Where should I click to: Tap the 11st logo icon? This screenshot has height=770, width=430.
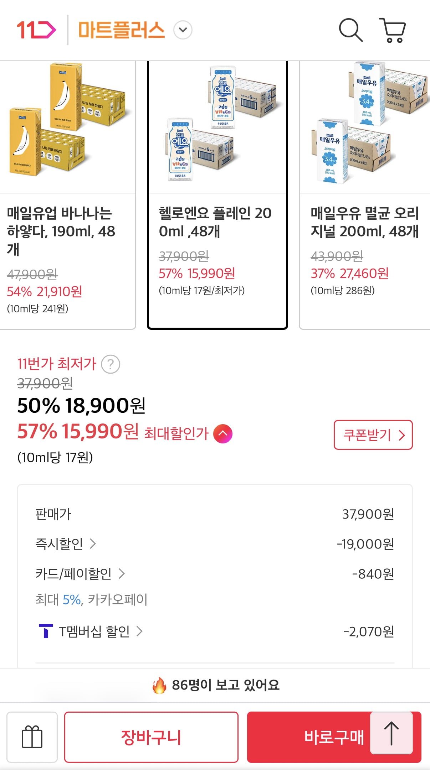pos(36,30)
